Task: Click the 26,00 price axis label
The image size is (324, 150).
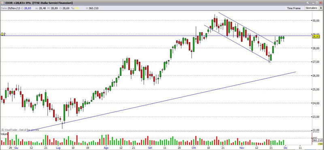Action: click(x=316, y=76)
